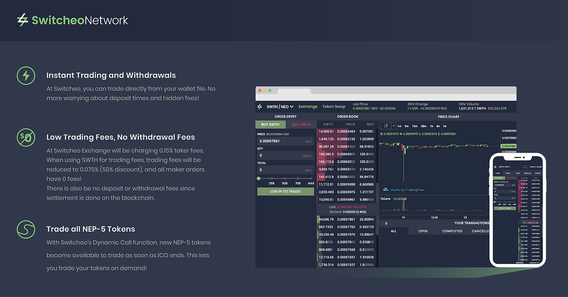Click the green slider handle at start
This screenshot has height=297, width=568.
(259, 178)
